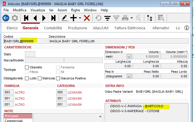Image resolution: width=194 pixels, height=122 pixels.
Task: Tick the Matricola checkbox
Action: pos(40,78)
